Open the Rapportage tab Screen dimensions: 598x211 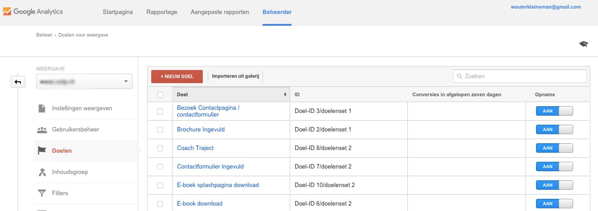[x=162, y=12]
